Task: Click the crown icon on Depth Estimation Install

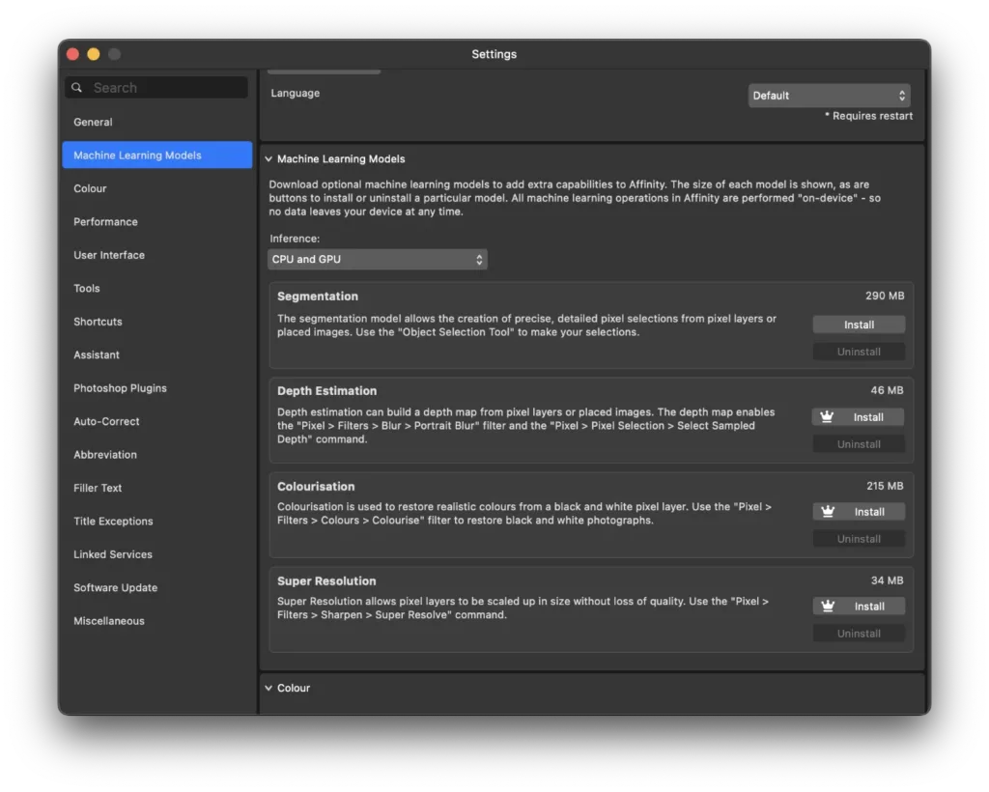Action: 827,417
